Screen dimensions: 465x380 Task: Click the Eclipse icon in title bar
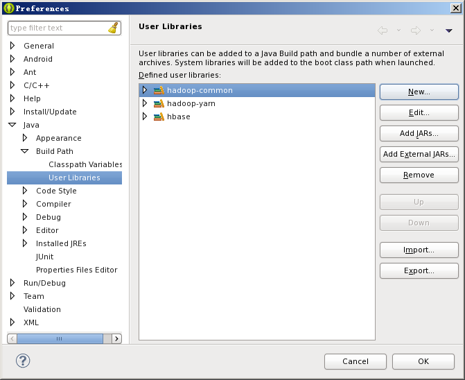click(9, 8)
